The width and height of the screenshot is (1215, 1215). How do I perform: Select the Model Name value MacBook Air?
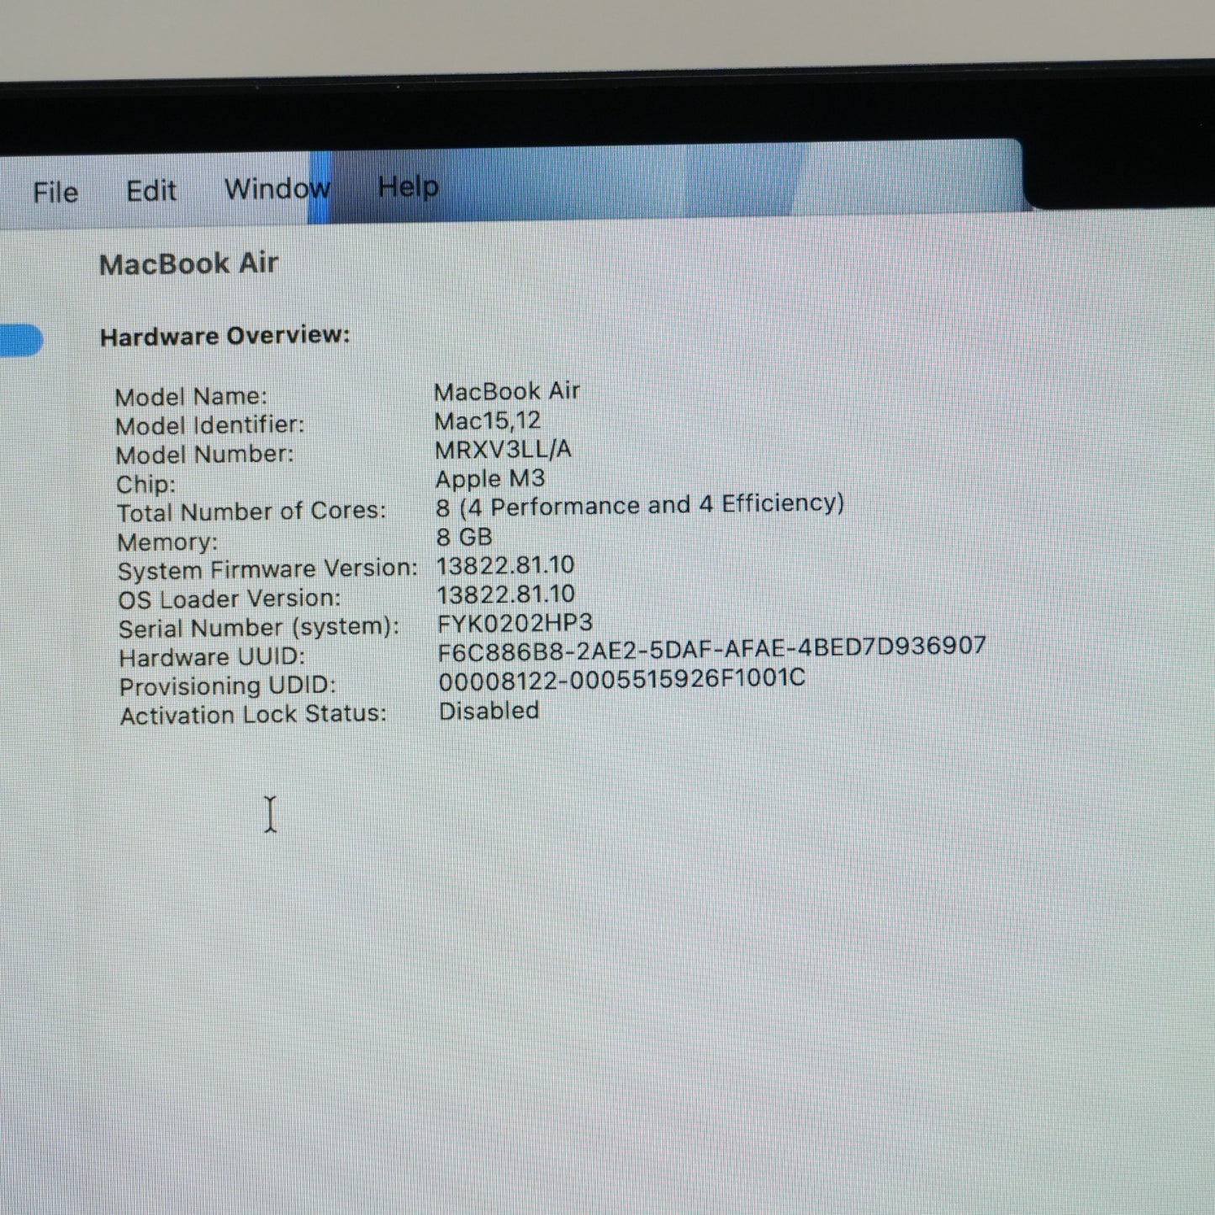tap(507, 392)
